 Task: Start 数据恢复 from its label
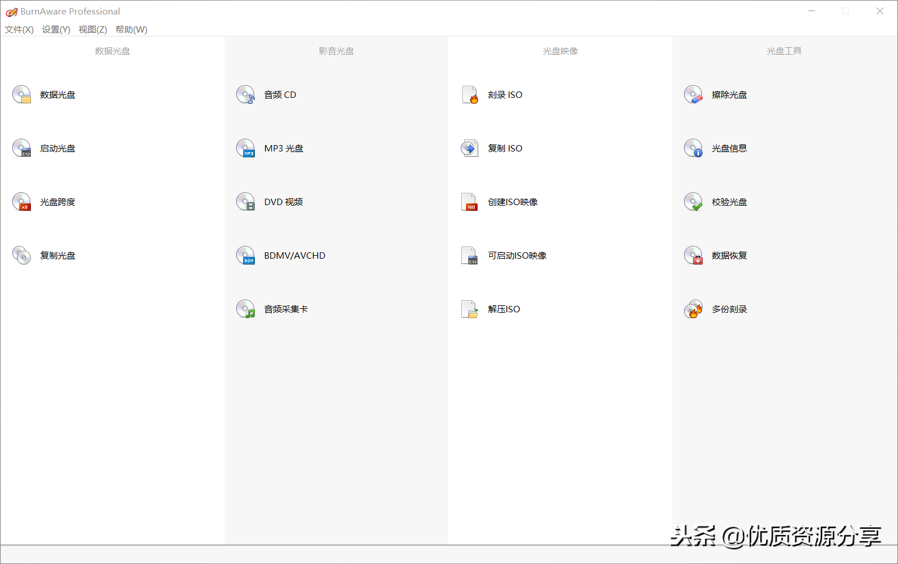pos(729,256)
